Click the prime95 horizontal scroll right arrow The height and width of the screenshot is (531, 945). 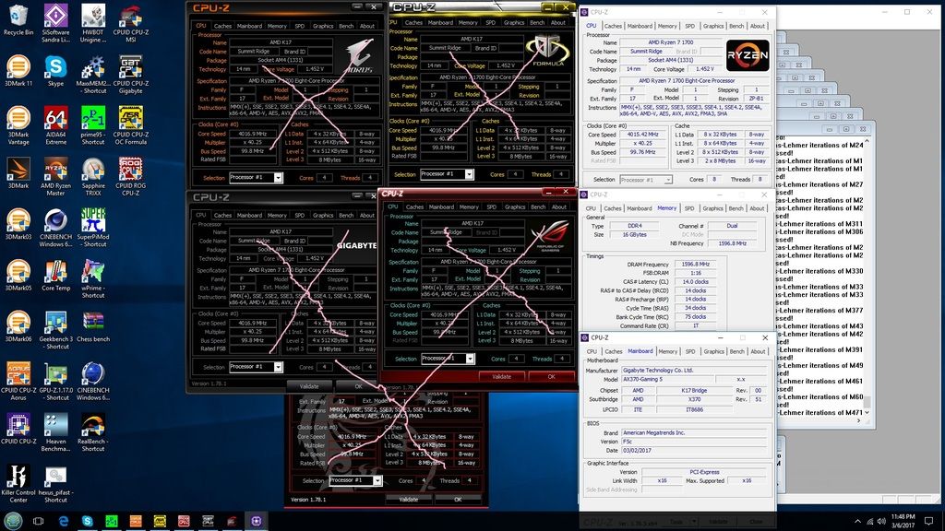pos(859,420)
